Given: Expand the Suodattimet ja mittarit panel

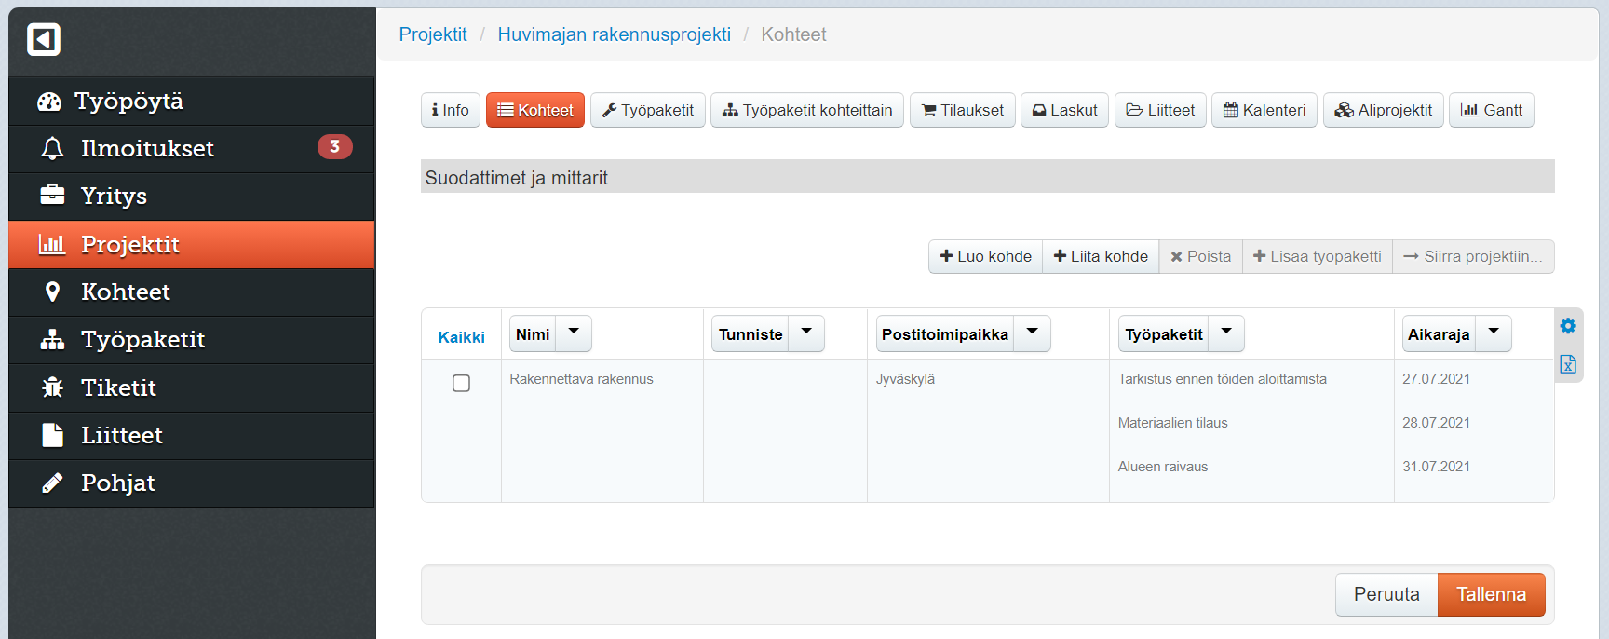Looking at the screenshot, I should click(x=987, y=177).
